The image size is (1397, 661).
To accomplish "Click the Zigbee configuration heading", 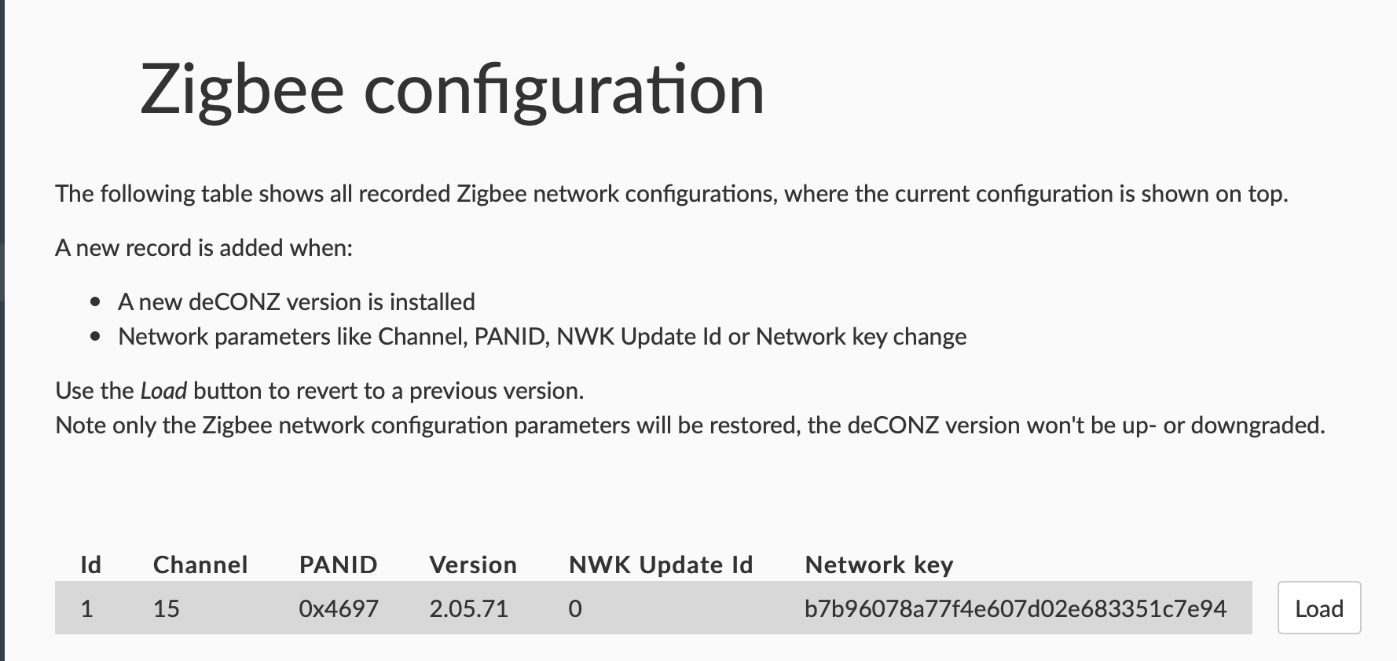I will (x=452, y=89).
